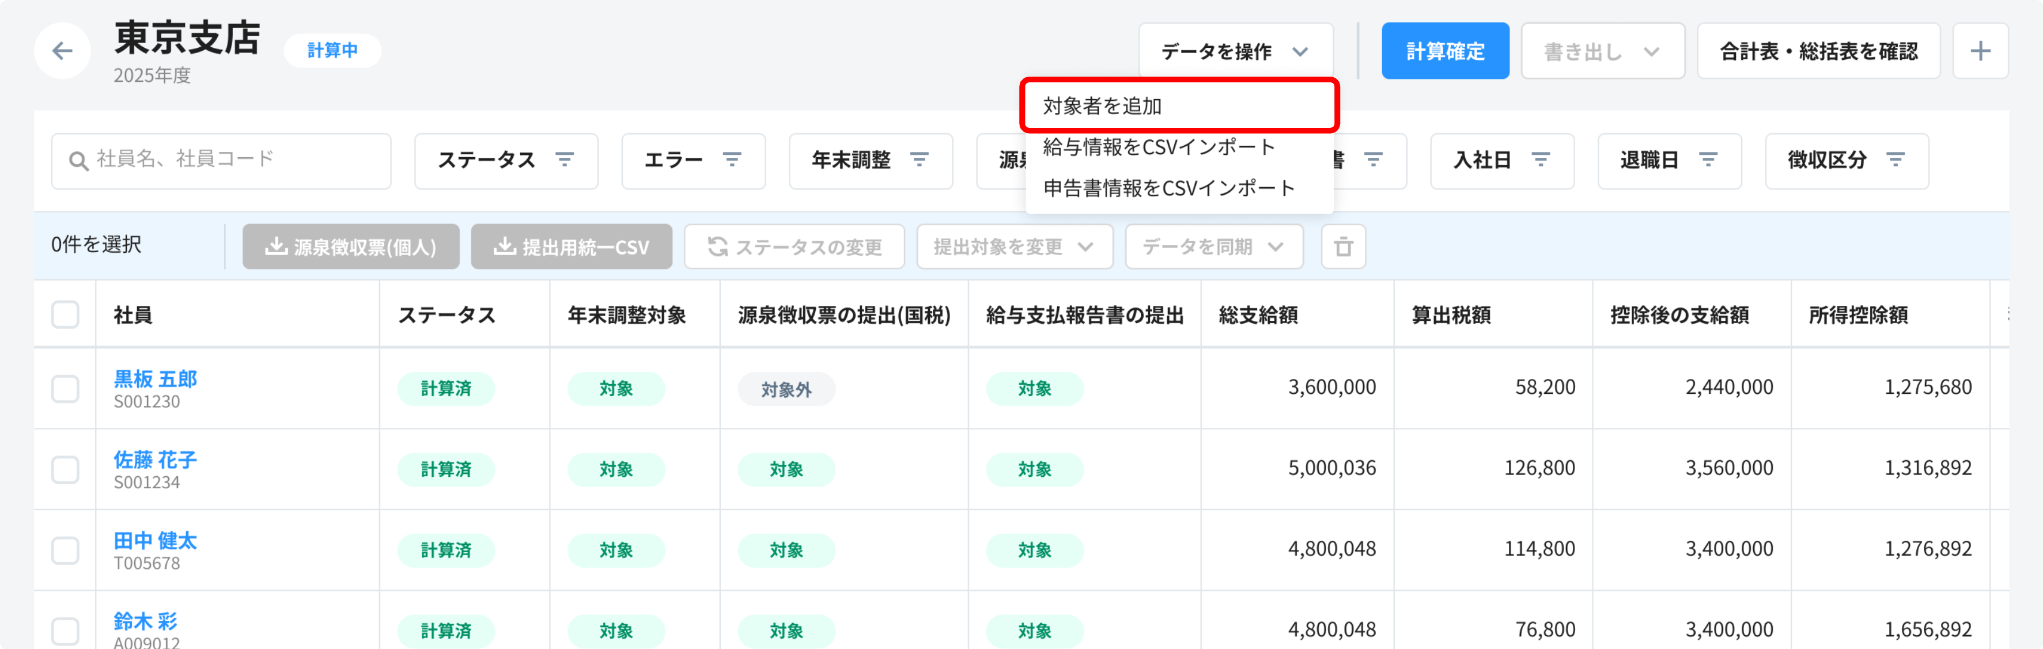Open the データを操作 dropdown

1235,51
